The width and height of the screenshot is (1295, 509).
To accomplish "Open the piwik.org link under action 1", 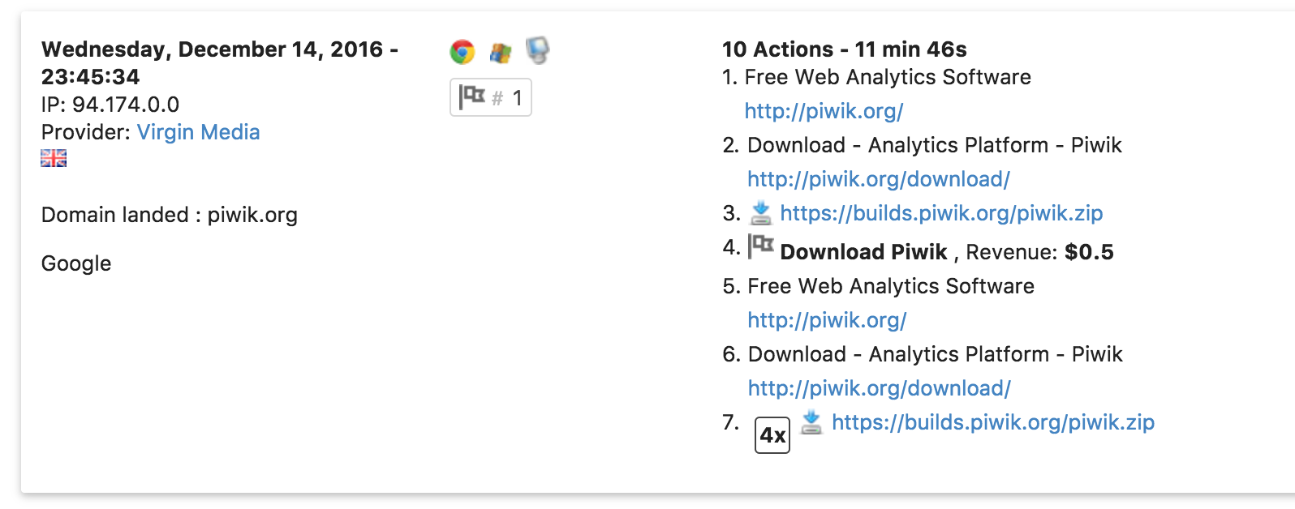I will [824, 111].
